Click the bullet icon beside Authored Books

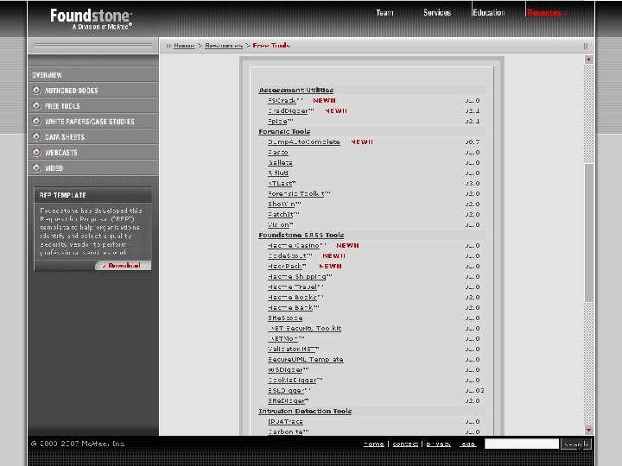click(36, 91)
